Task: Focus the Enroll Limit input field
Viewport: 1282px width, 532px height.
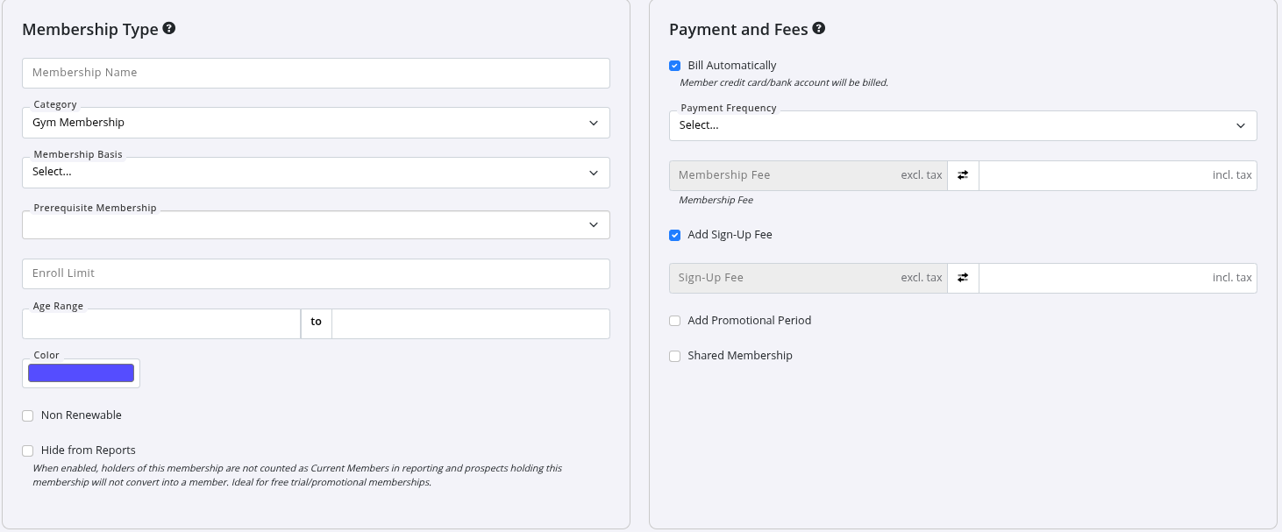Action: (x=316, y=273)
